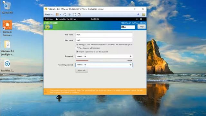Uncheck Make this user administrator

77,48
